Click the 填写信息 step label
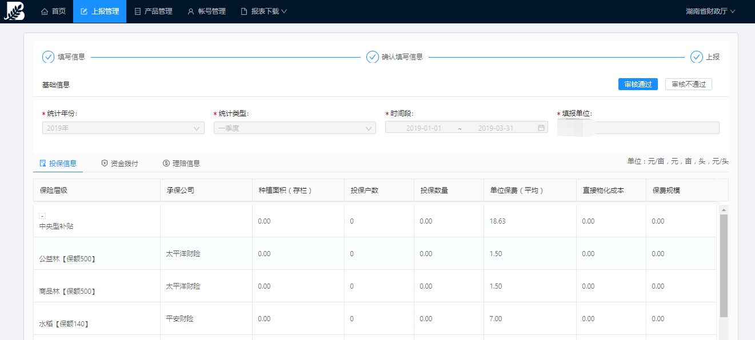The image size is (755, 340). tap(71, 57)
